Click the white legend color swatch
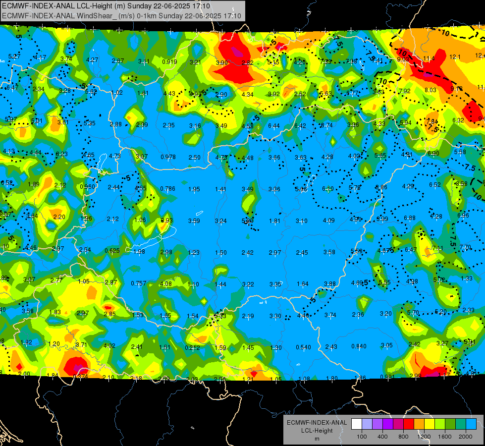This screenshot has width=485, height=446. click(357, 424)
